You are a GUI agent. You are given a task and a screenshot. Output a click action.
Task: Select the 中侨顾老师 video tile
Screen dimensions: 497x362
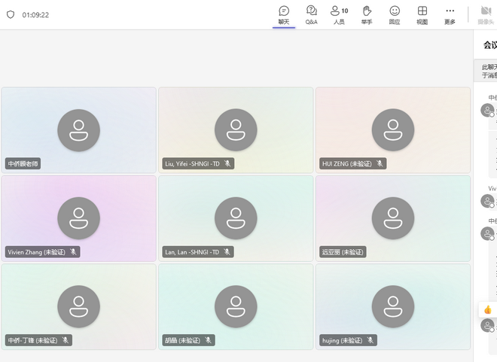[x=78, y=129]
